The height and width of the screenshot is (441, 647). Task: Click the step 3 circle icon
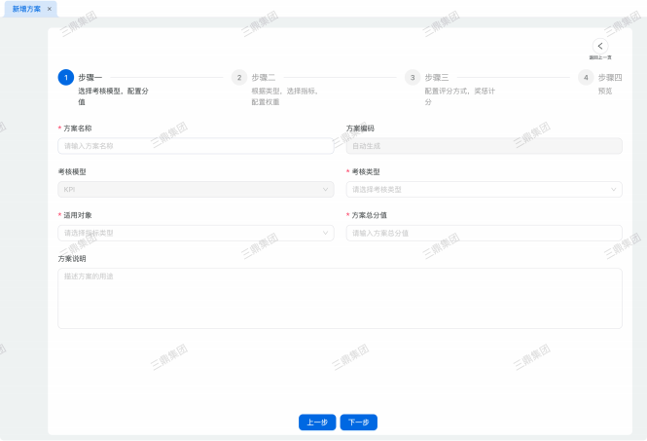pyautogui.click(x=413, y=77)
